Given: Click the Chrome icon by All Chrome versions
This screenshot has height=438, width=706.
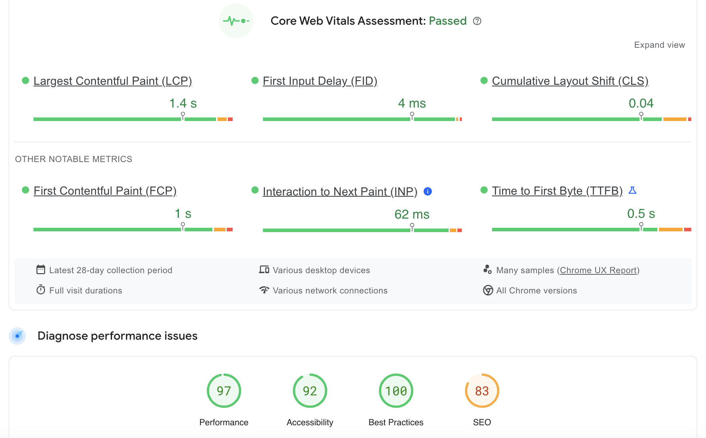Looking at the screenshot, I should click(488, 290).
